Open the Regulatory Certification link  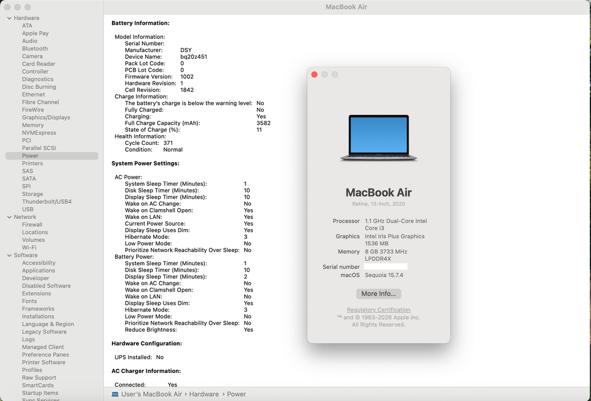(x=379, y=309)
